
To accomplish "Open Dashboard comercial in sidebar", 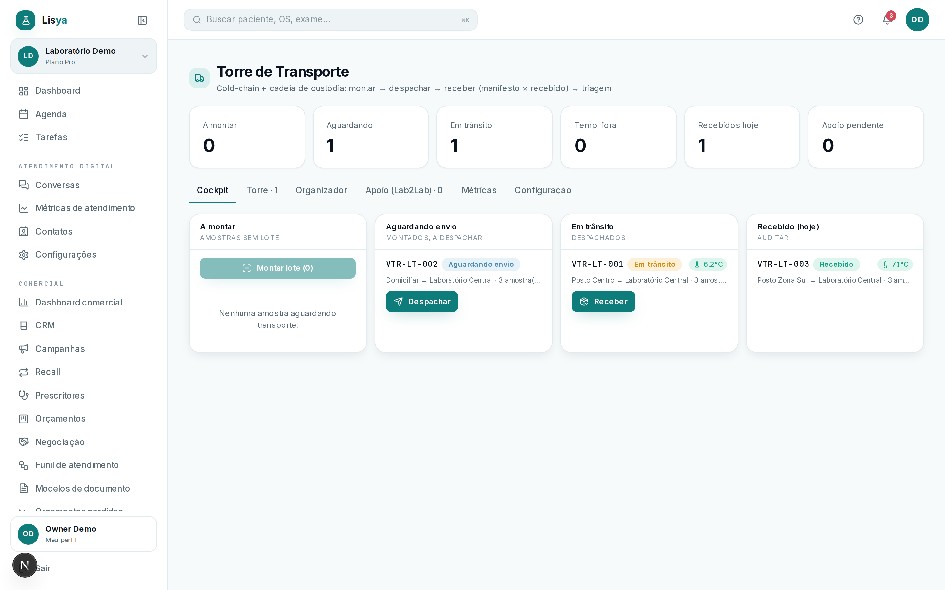I will pyautogui.click(x=78, y=303).
